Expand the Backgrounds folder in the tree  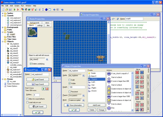[x=3, y=27]
